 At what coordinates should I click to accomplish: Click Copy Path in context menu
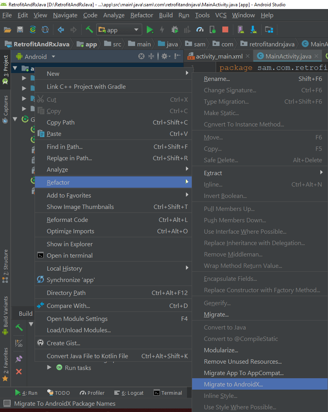[113, 123]
